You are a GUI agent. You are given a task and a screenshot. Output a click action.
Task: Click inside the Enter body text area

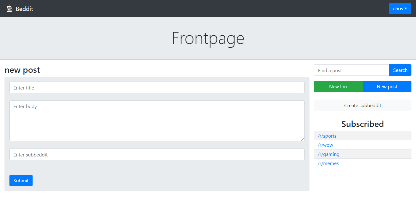pos(157,121)
